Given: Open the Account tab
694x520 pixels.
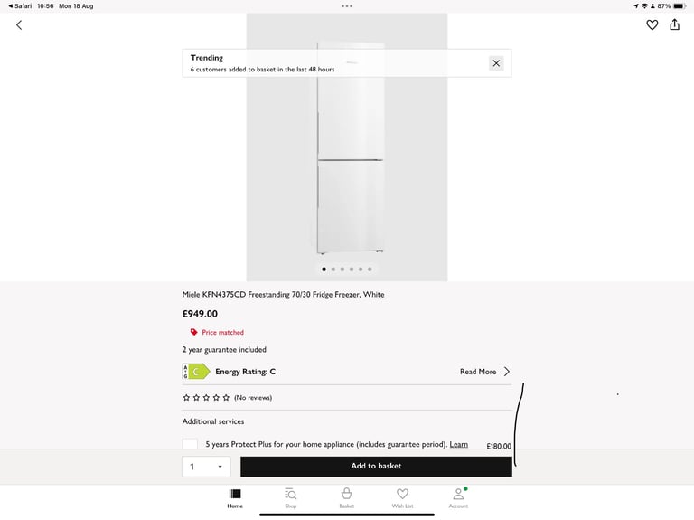Looking at the screenshot, I should [458, 498].
